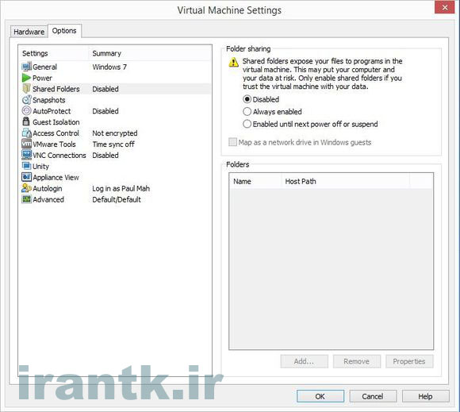Click the Summary column header
This screenshot has width=460, height=412.
click(x=149, y=53)
